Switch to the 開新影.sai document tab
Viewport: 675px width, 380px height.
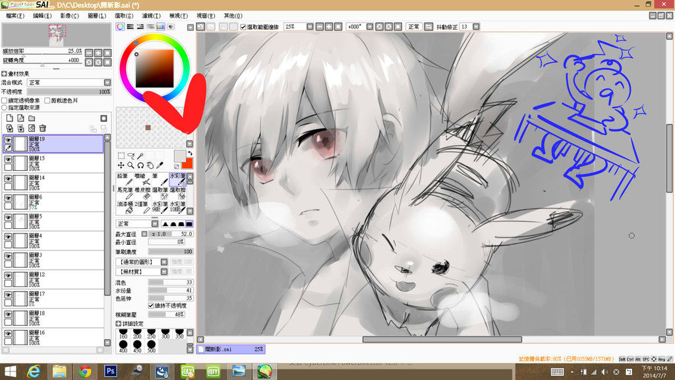point(231,350)
